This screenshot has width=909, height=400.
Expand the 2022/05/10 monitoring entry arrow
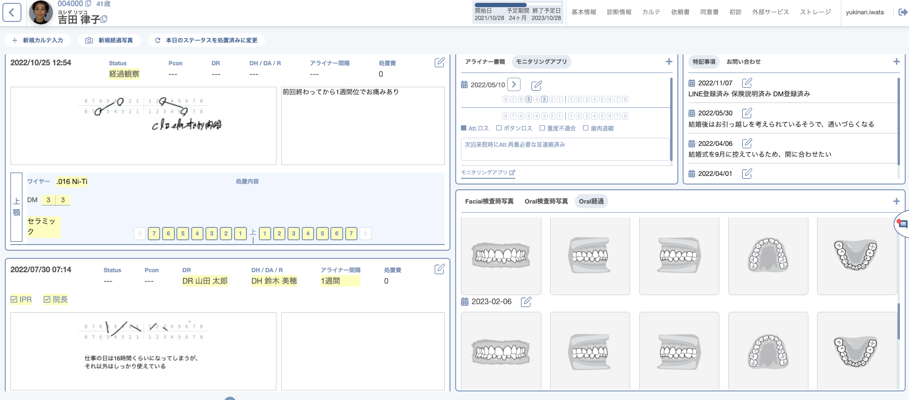pos(514,84)
